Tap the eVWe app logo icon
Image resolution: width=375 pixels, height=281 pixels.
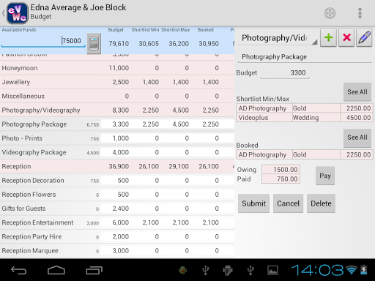[x=17, y=13]
